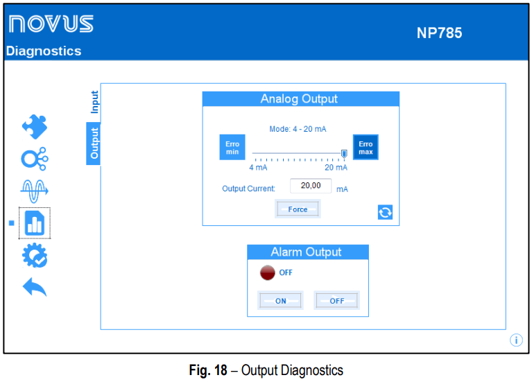Click the back arrow icon

point(34,287)
